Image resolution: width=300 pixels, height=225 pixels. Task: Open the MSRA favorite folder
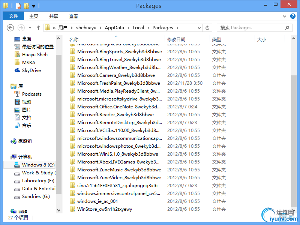coord(29,62)
